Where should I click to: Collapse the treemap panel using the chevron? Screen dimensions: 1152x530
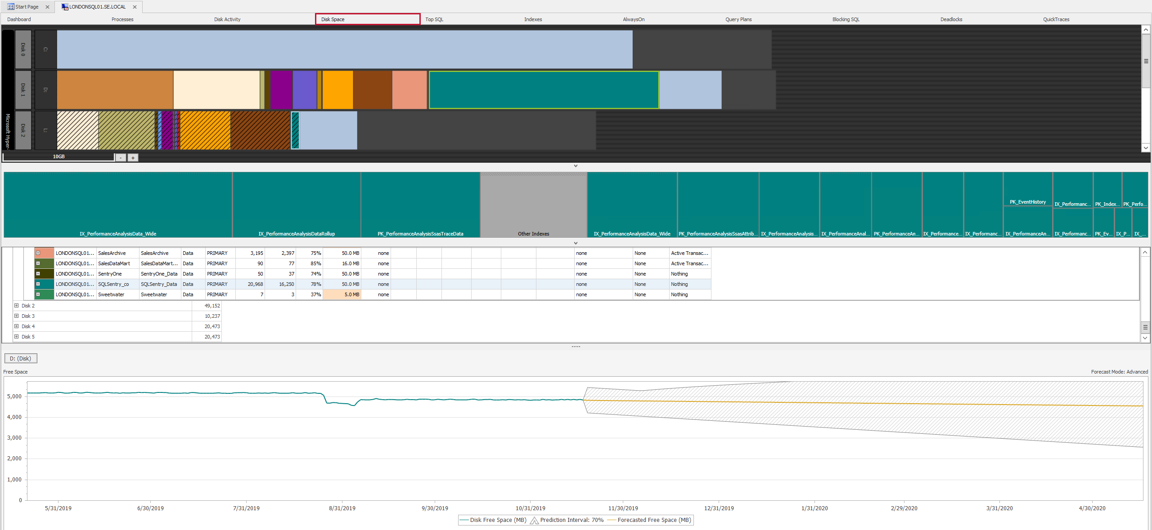(x=575, y=243)
